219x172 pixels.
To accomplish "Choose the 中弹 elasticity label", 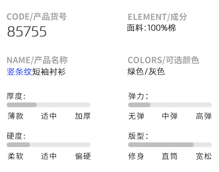I will tap(170, 116).
